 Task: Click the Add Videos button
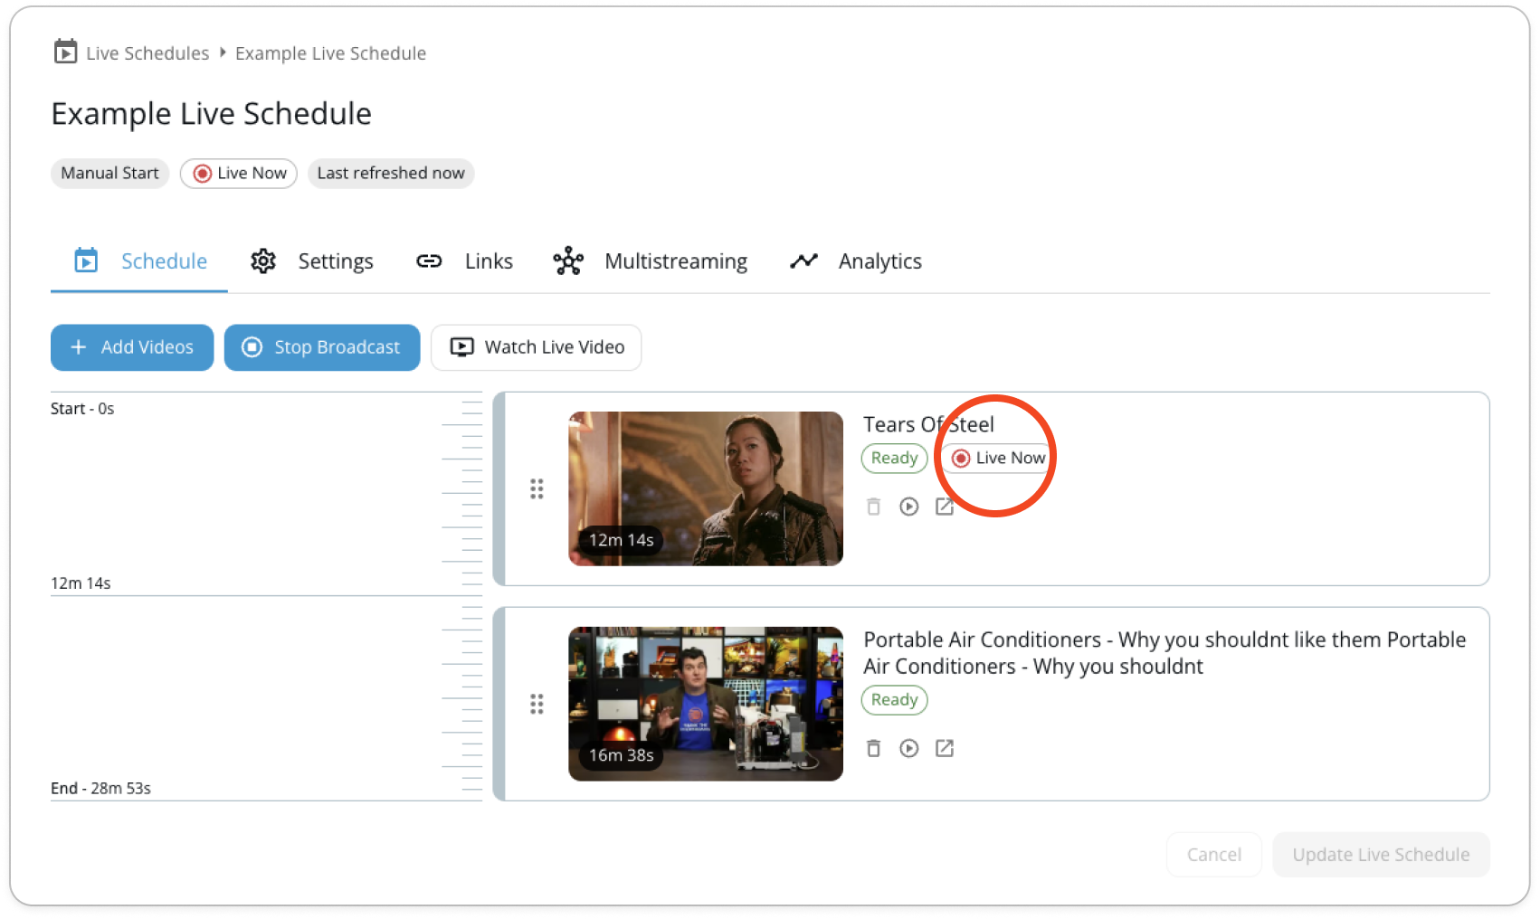click(x=132, y=347)
